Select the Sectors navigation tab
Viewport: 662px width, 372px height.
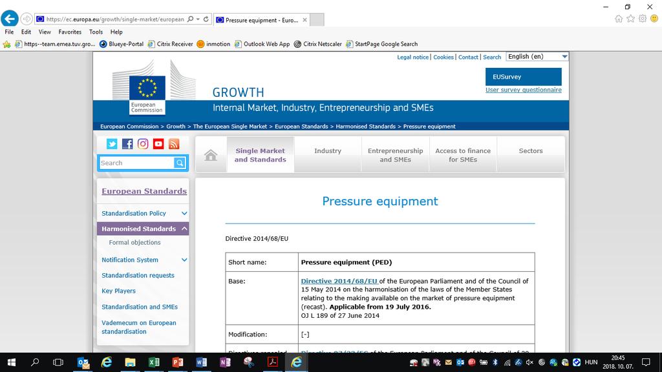pyautogui.click(x=531, y=155)
